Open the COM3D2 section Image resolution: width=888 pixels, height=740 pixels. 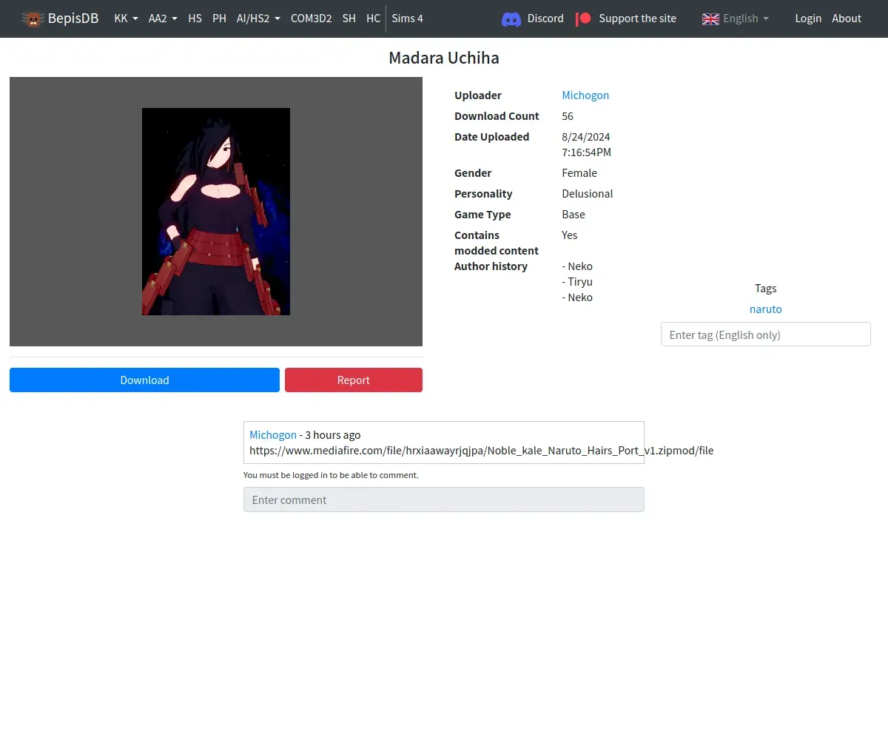point(311,18)
